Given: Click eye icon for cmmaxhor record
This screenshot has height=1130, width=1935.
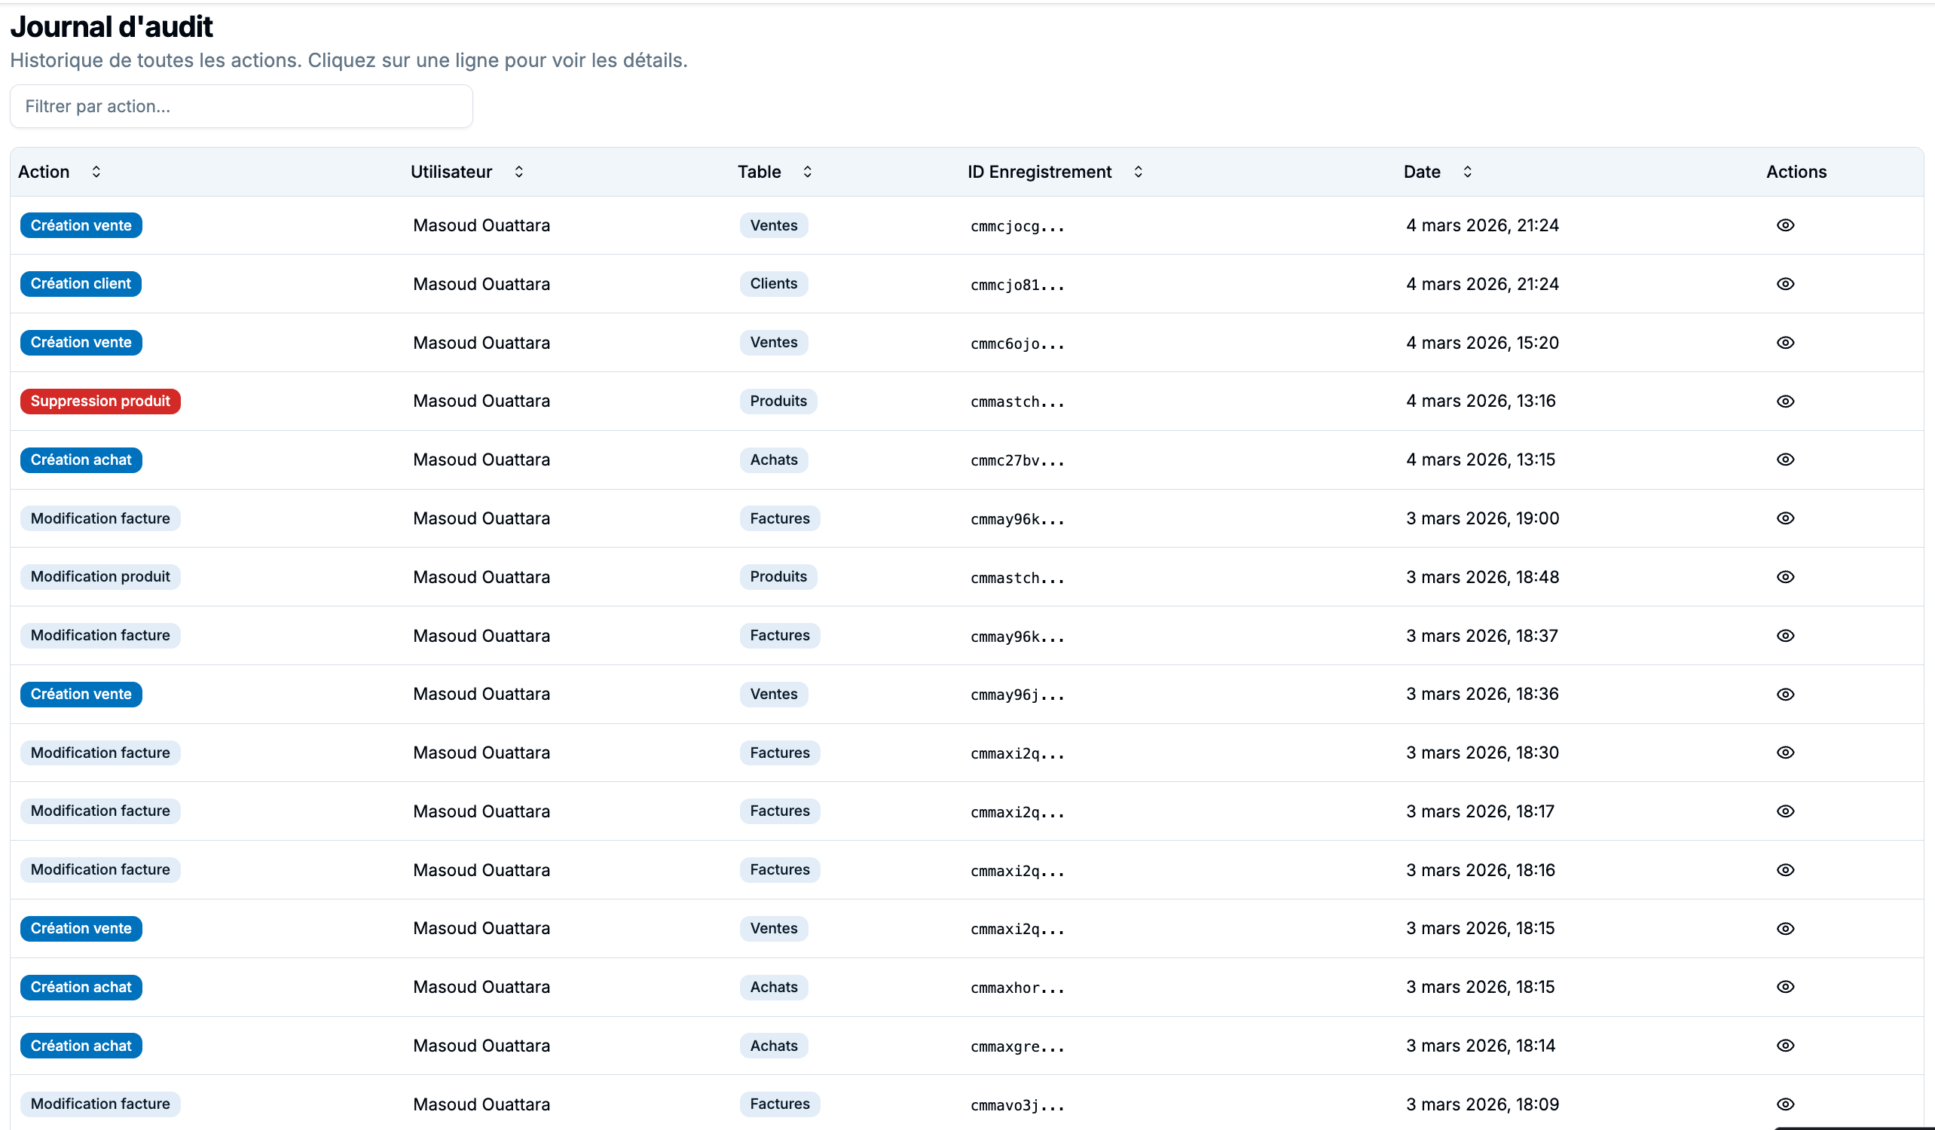Looking at the screenshot, I should click(x=1784, y=987).
